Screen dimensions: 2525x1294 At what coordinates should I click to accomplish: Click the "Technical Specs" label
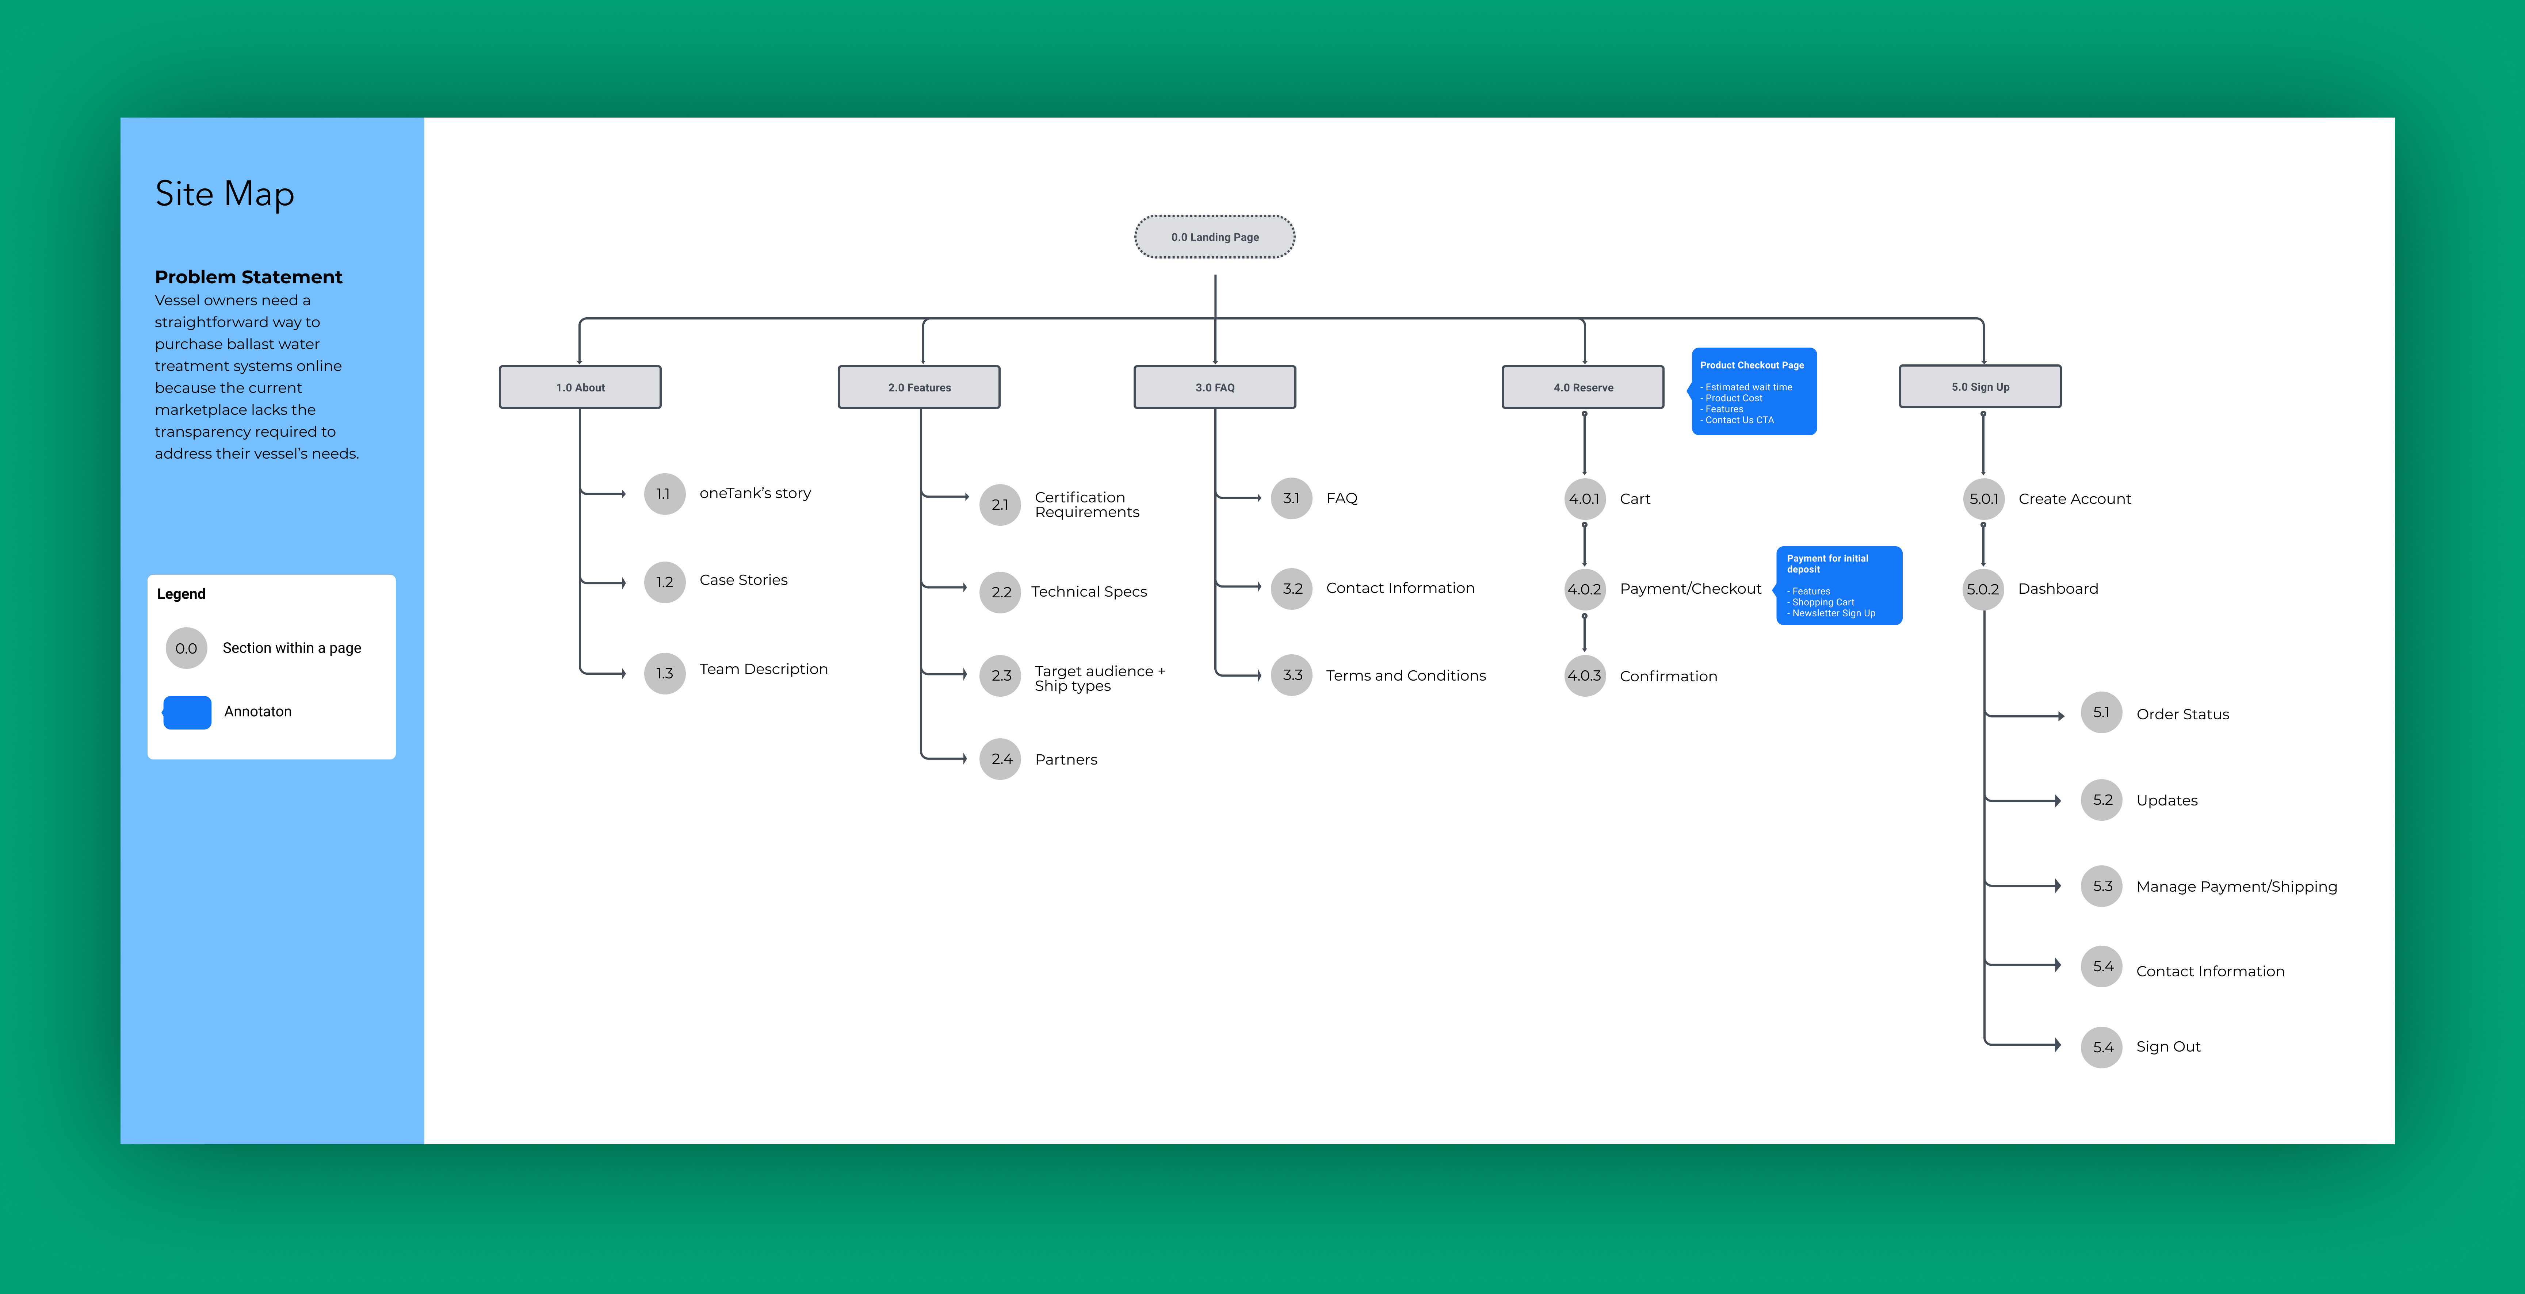tap(1089, 592)
